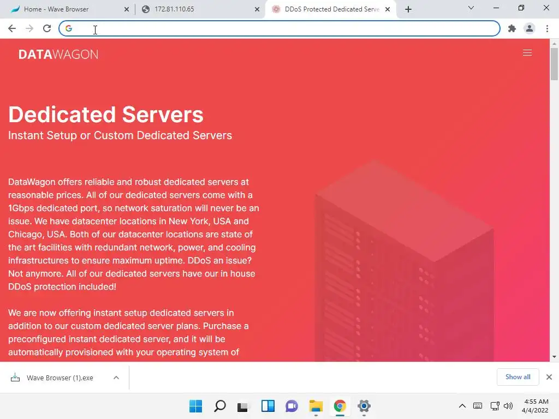Show hidden system tray icons
Screen dimensions: 559x419
(462, 406)
